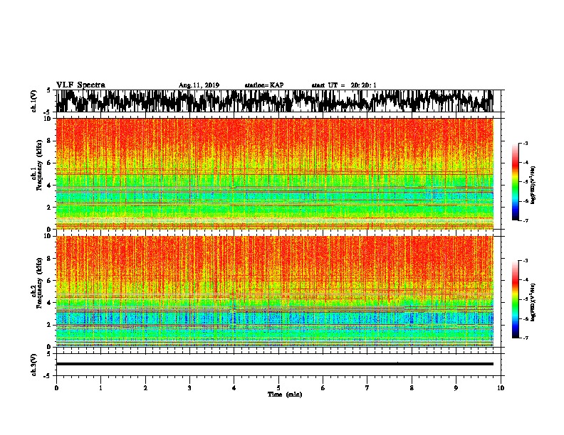Click the ch.2 spectrogram plot area
The height and width of the screenshot is (435, 564).
coord(275,291)
